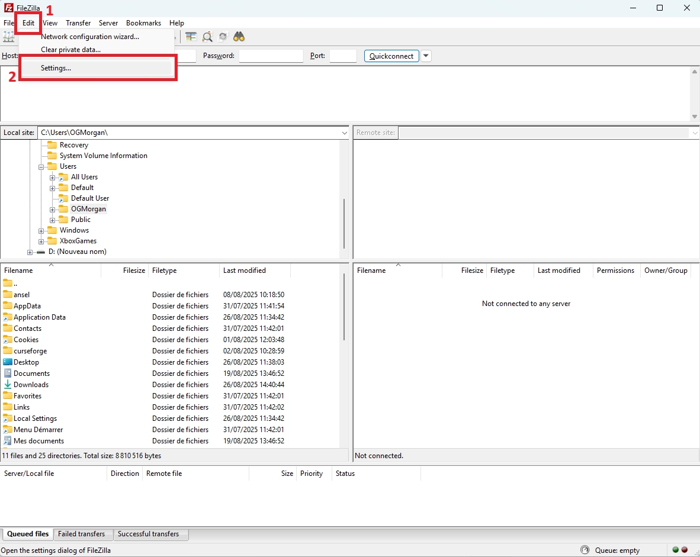Expand the XboxGames folder node

[x=41, y=242]
